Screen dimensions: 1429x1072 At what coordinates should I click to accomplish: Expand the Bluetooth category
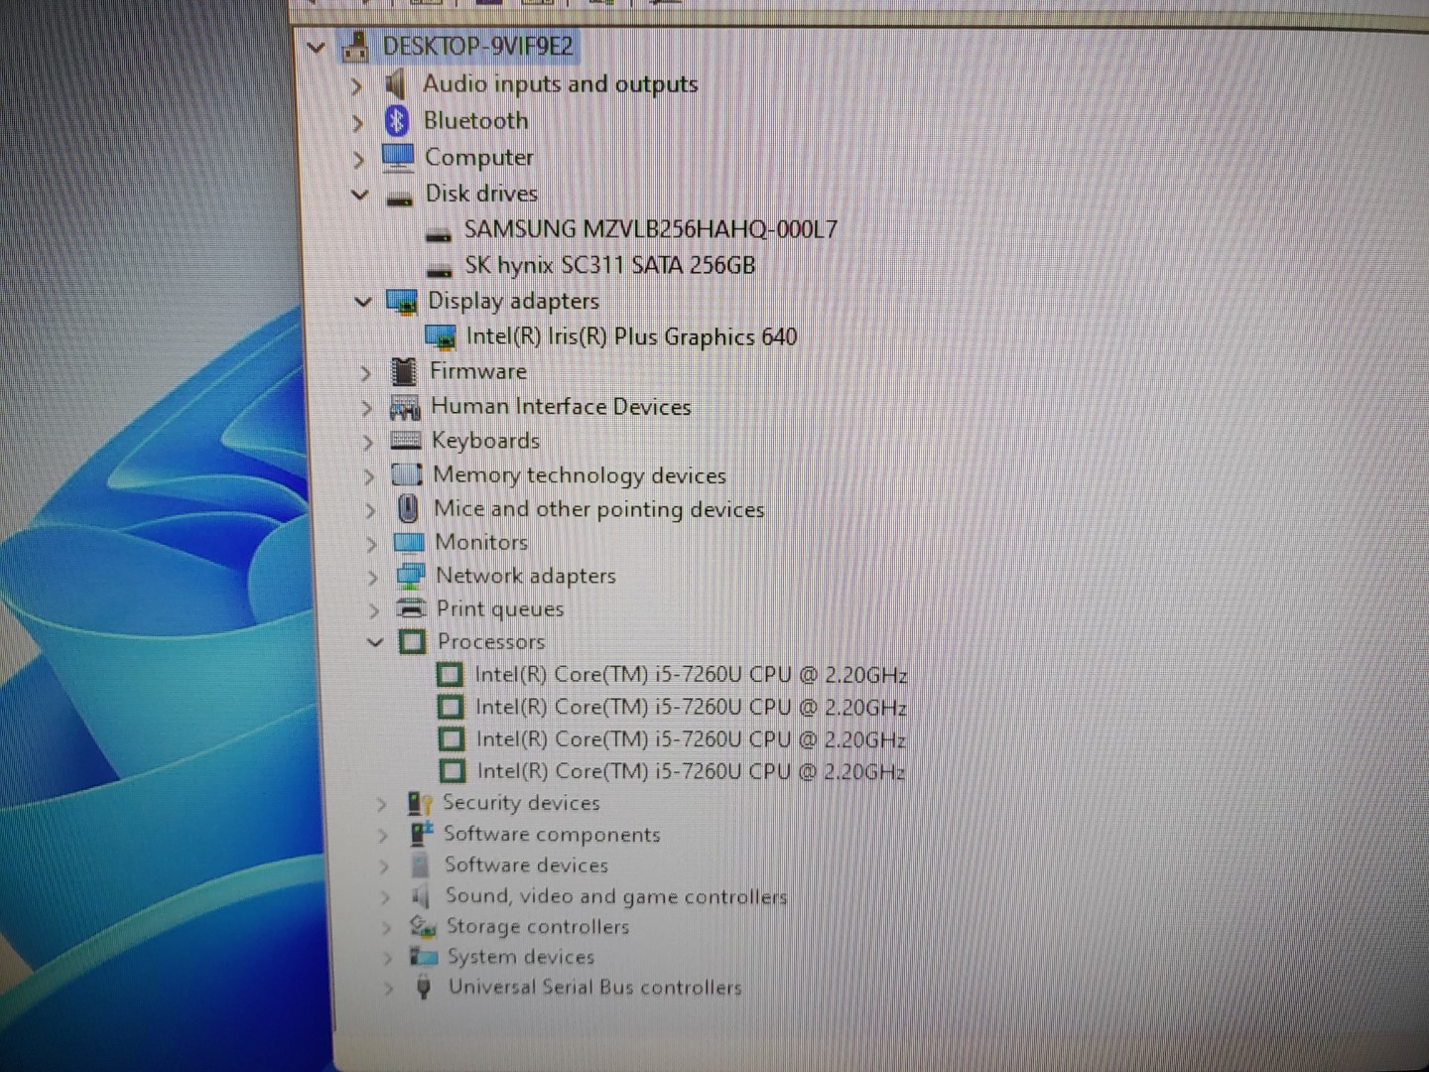click(357, 123)
